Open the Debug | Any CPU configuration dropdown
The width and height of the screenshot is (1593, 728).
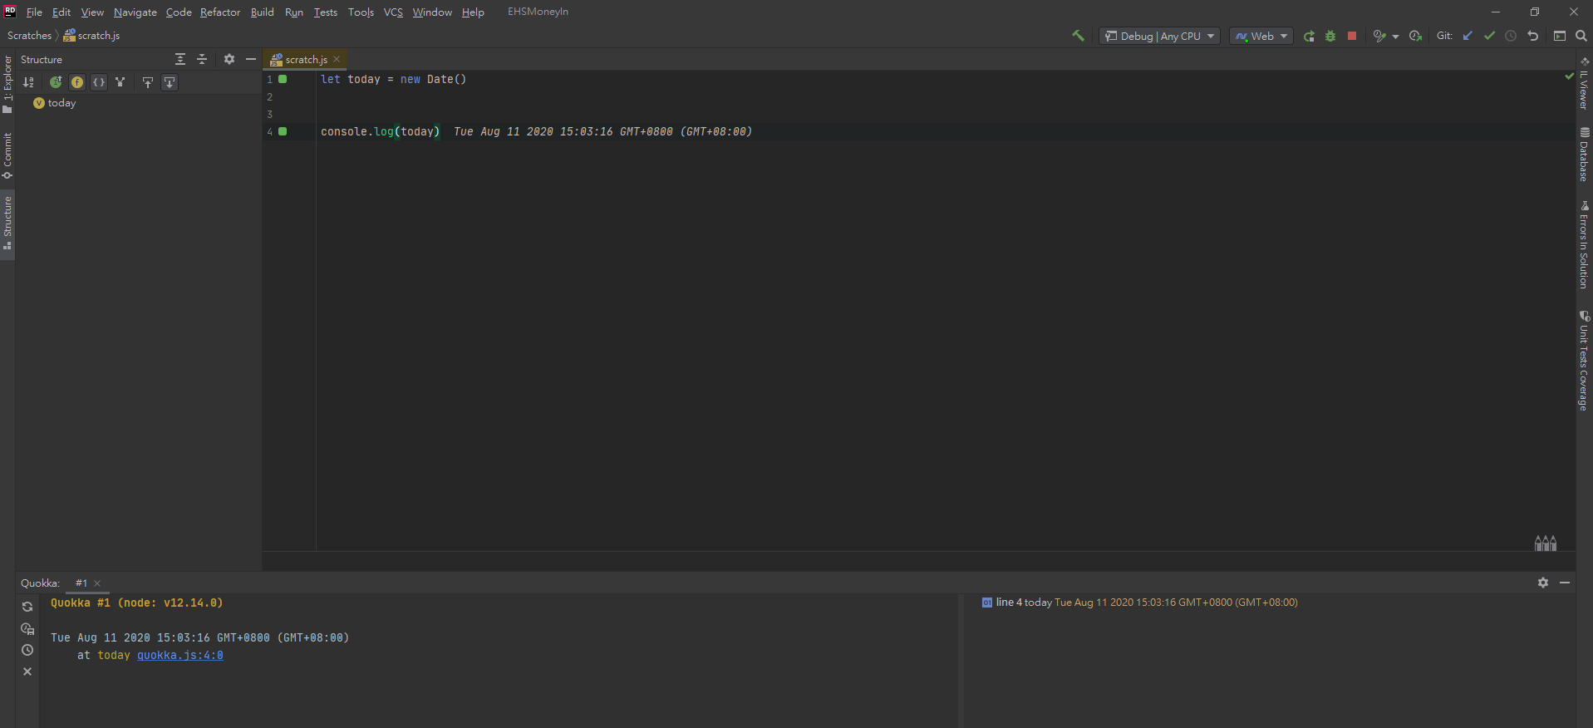tap(1159, 36)
